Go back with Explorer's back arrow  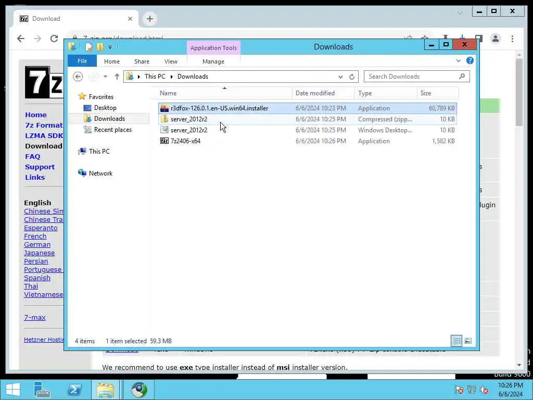tap(78, 77)
